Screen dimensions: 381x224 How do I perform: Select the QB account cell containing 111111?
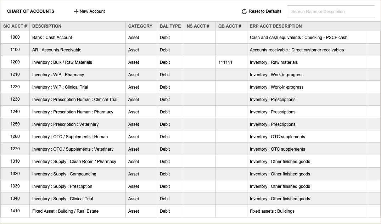[x=225, y=62]
